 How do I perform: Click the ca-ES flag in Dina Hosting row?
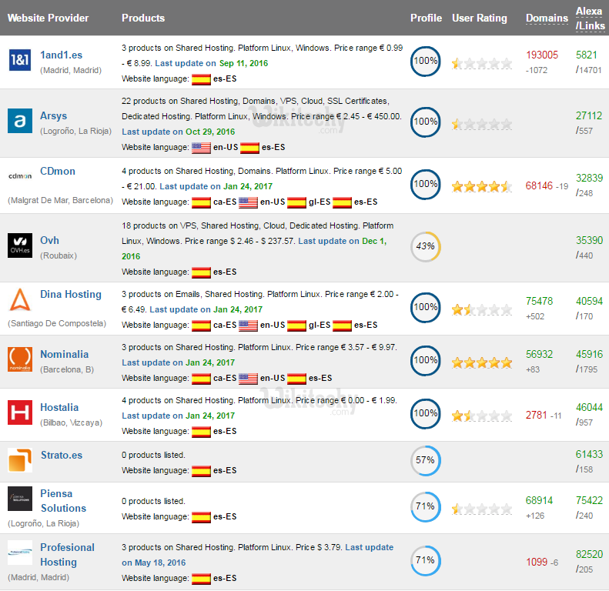coord(201,326)
